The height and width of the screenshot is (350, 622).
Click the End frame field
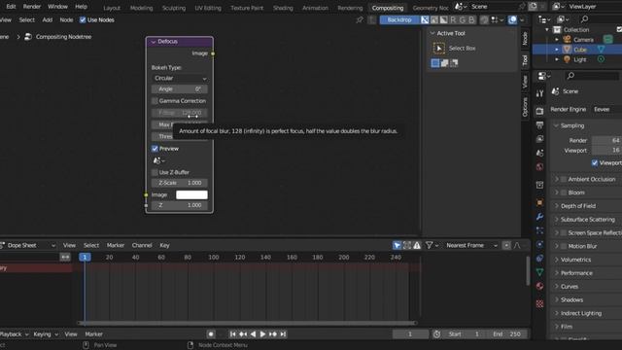(x=507, y=334)
